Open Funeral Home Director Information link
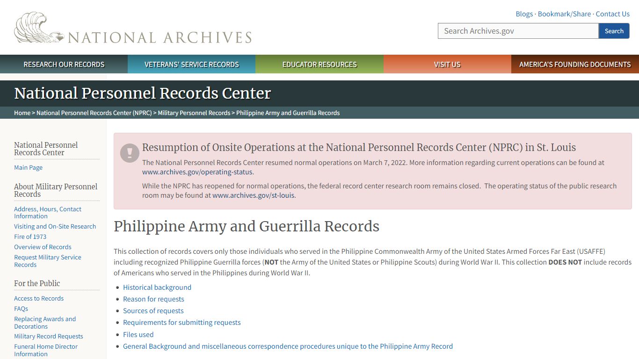Viewport: 639px width, 359px height. 46,350
